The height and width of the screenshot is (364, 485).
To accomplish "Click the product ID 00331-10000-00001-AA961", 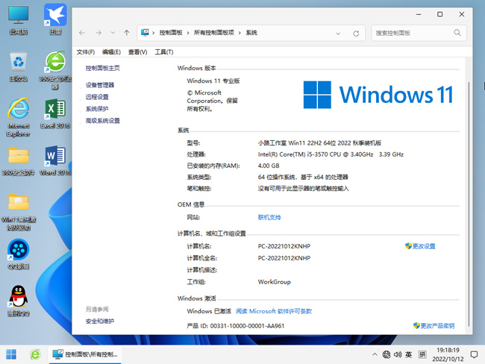I will (x=247, y=326).
